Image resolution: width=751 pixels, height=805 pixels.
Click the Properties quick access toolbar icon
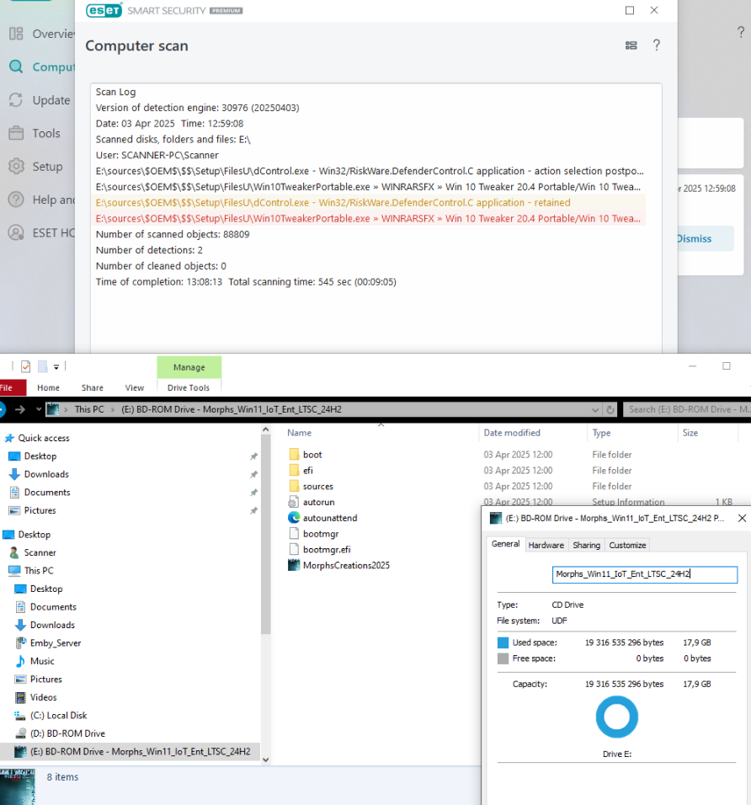click(x=25, y=366)
